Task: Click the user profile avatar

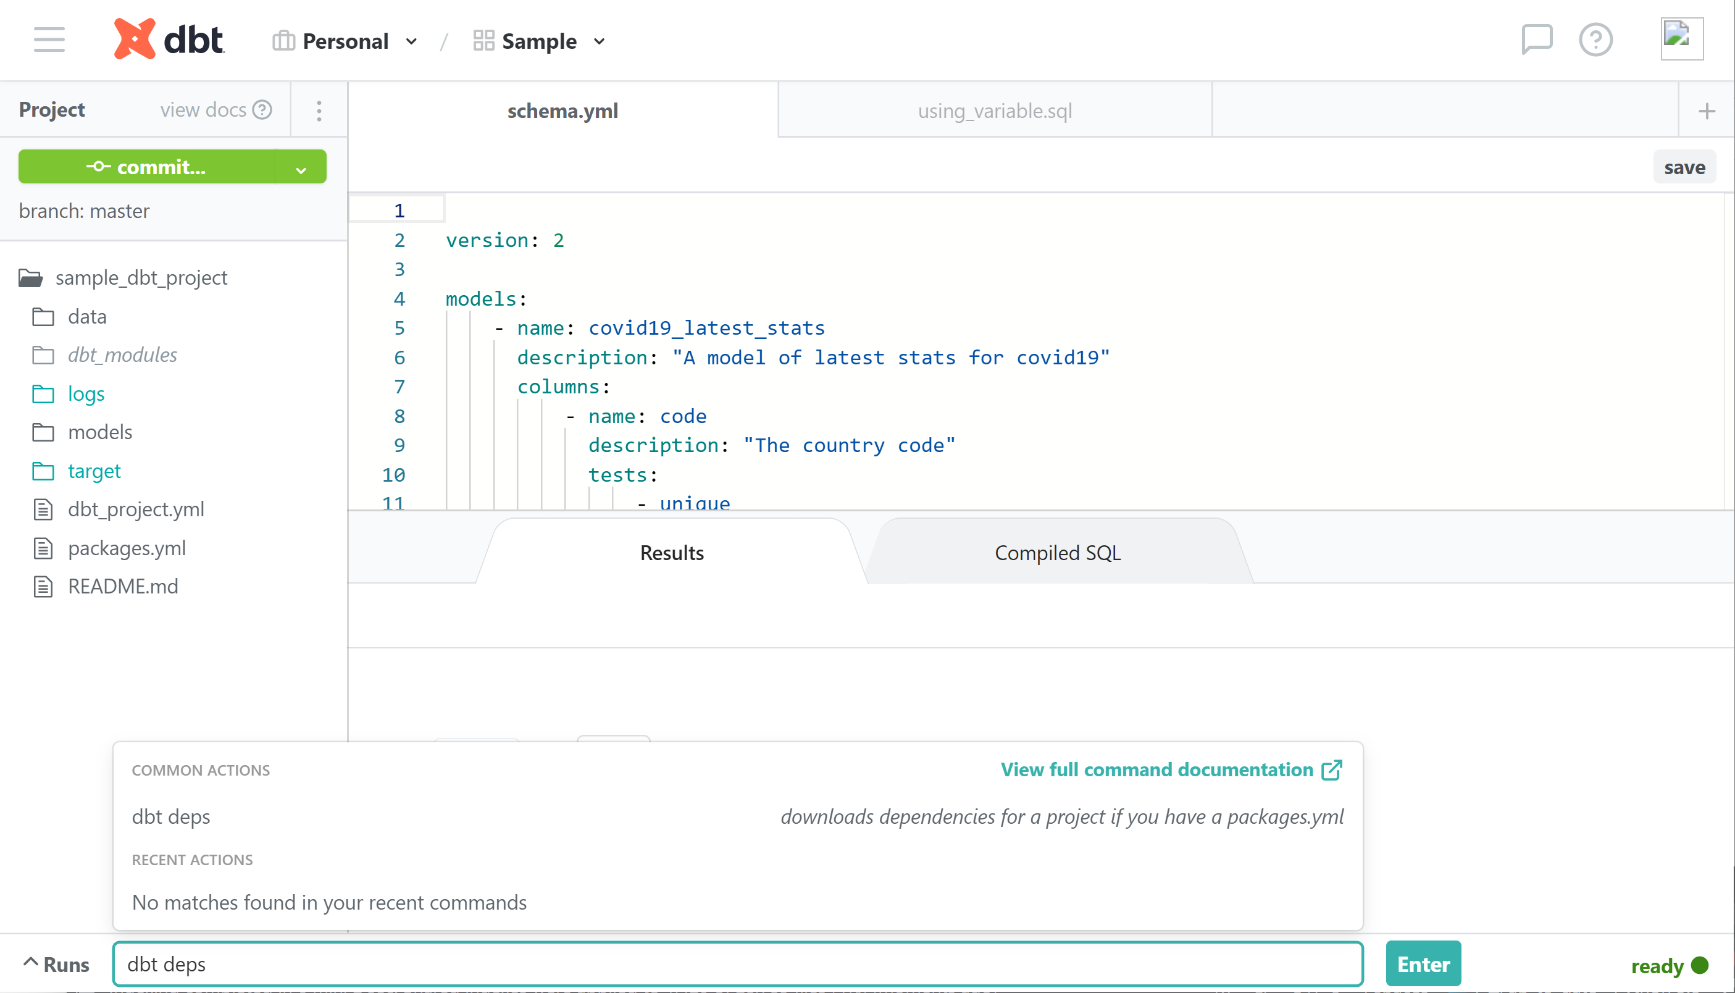Action: click(x=1681, y=40)
